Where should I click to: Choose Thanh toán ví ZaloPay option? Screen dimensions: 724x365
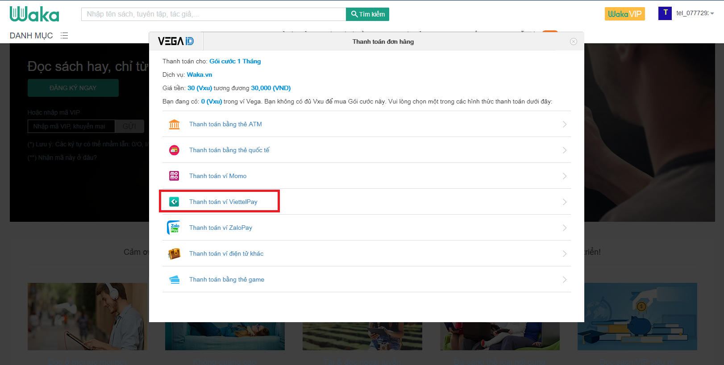click(x=221, y=228)
